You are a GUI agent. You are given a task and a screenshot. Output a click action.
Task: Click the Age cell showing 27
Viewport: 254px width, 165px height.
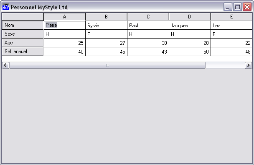click(106, 43)
